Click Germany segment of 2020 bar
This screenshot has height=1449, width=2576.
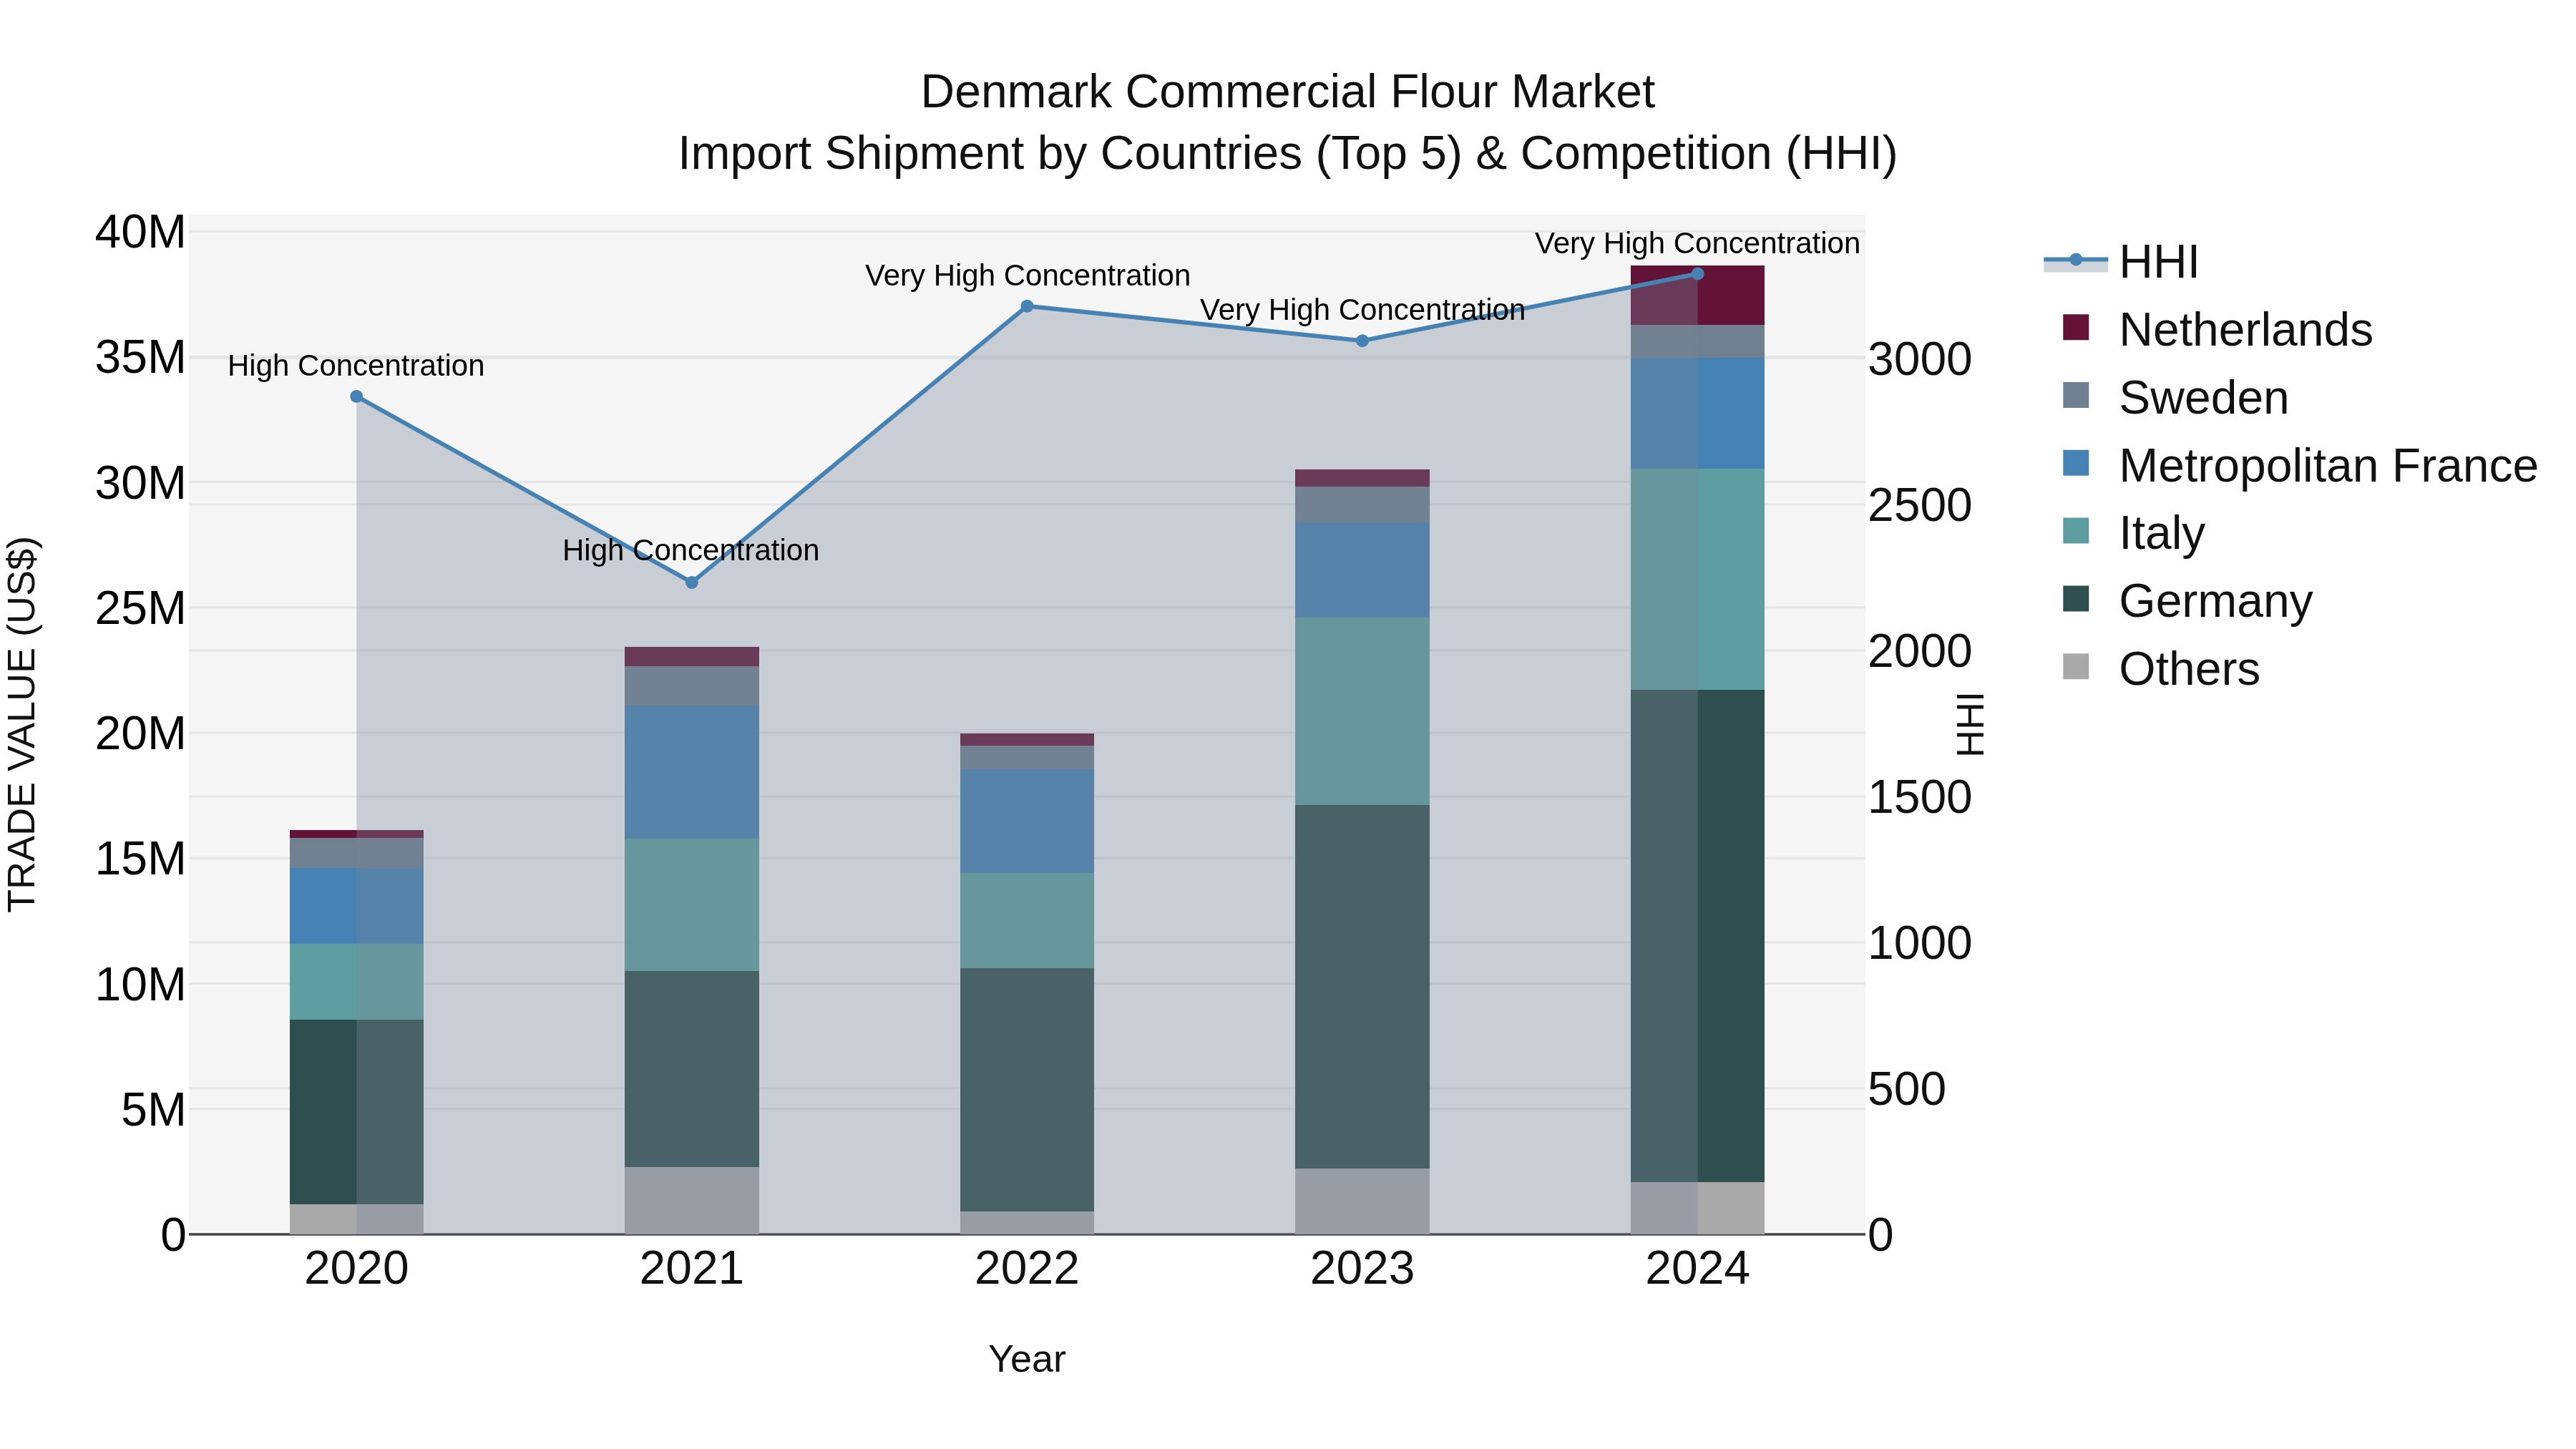[356, 1112]
